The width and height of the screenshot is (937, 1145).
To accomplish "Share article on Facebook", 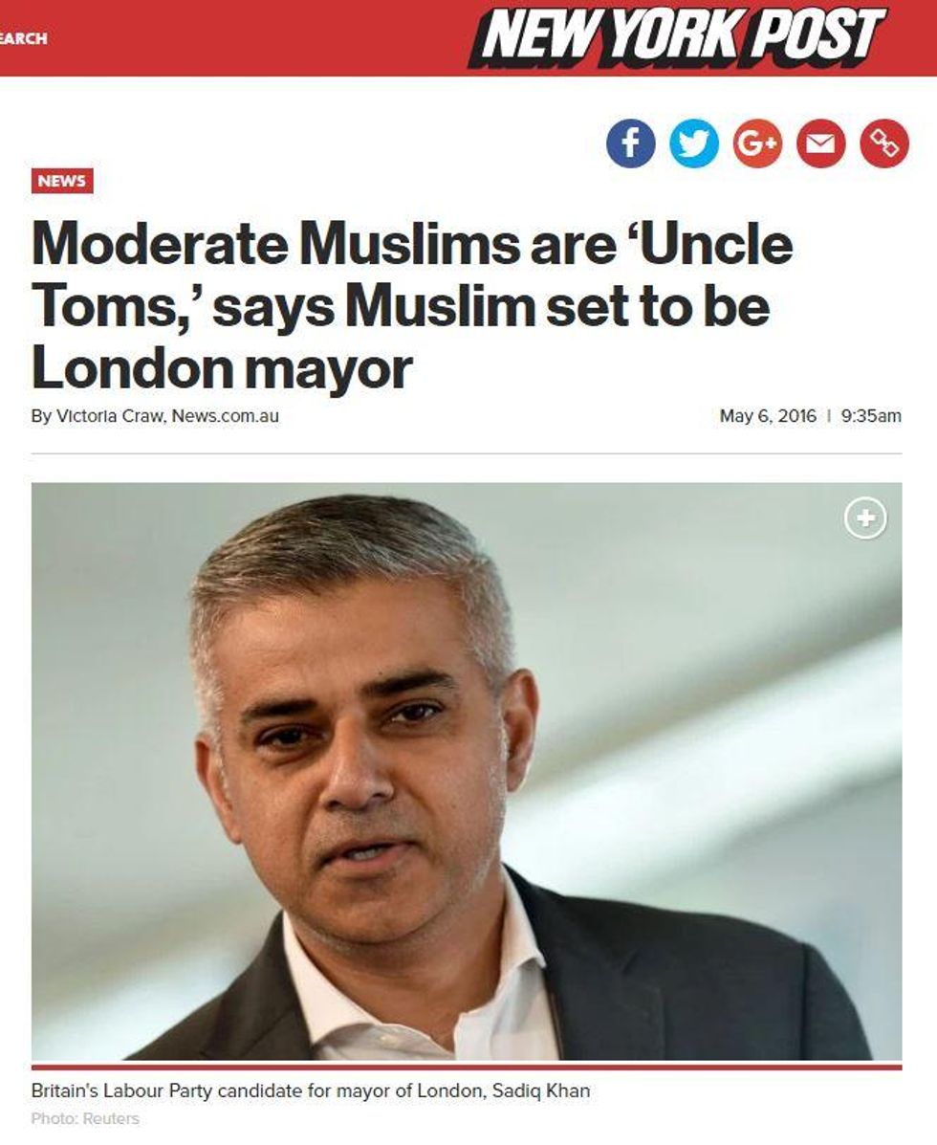I will coord(630,143).
